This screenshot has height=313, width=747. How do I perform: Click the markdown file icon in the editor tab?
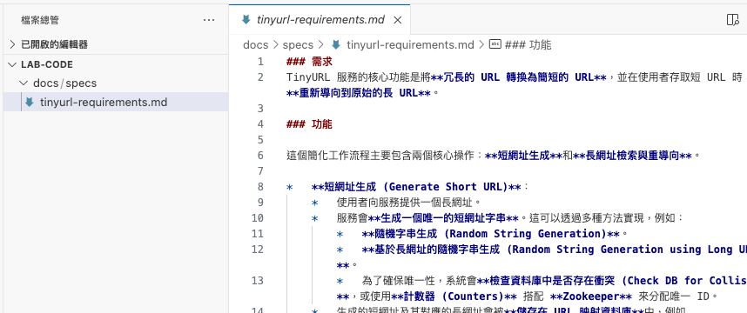[x=246, y=20]
